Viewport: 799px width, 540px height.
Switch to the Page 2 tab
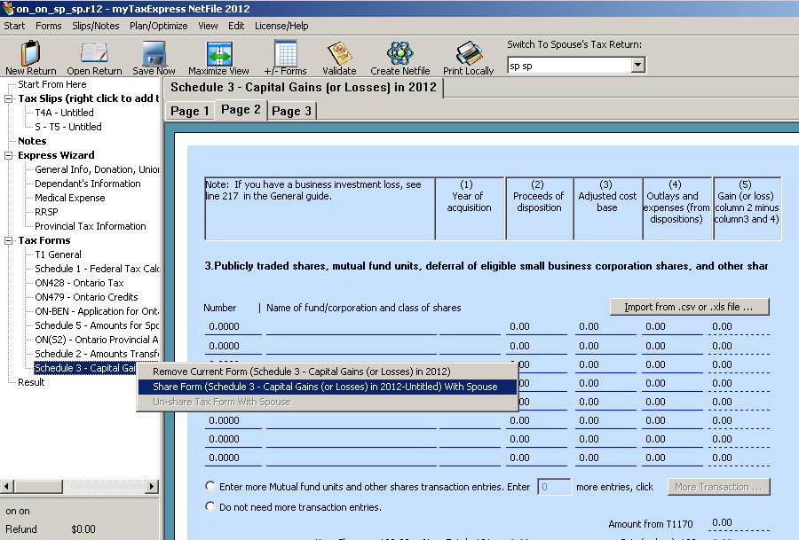point(241,110)
